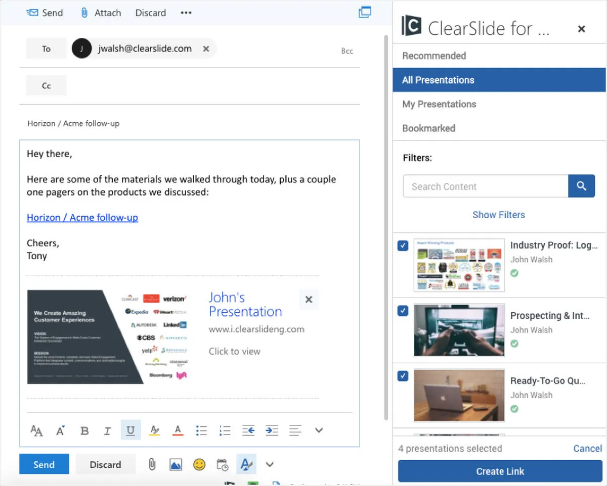Open the three-dot more actions menu

click(x=186, y=13)
